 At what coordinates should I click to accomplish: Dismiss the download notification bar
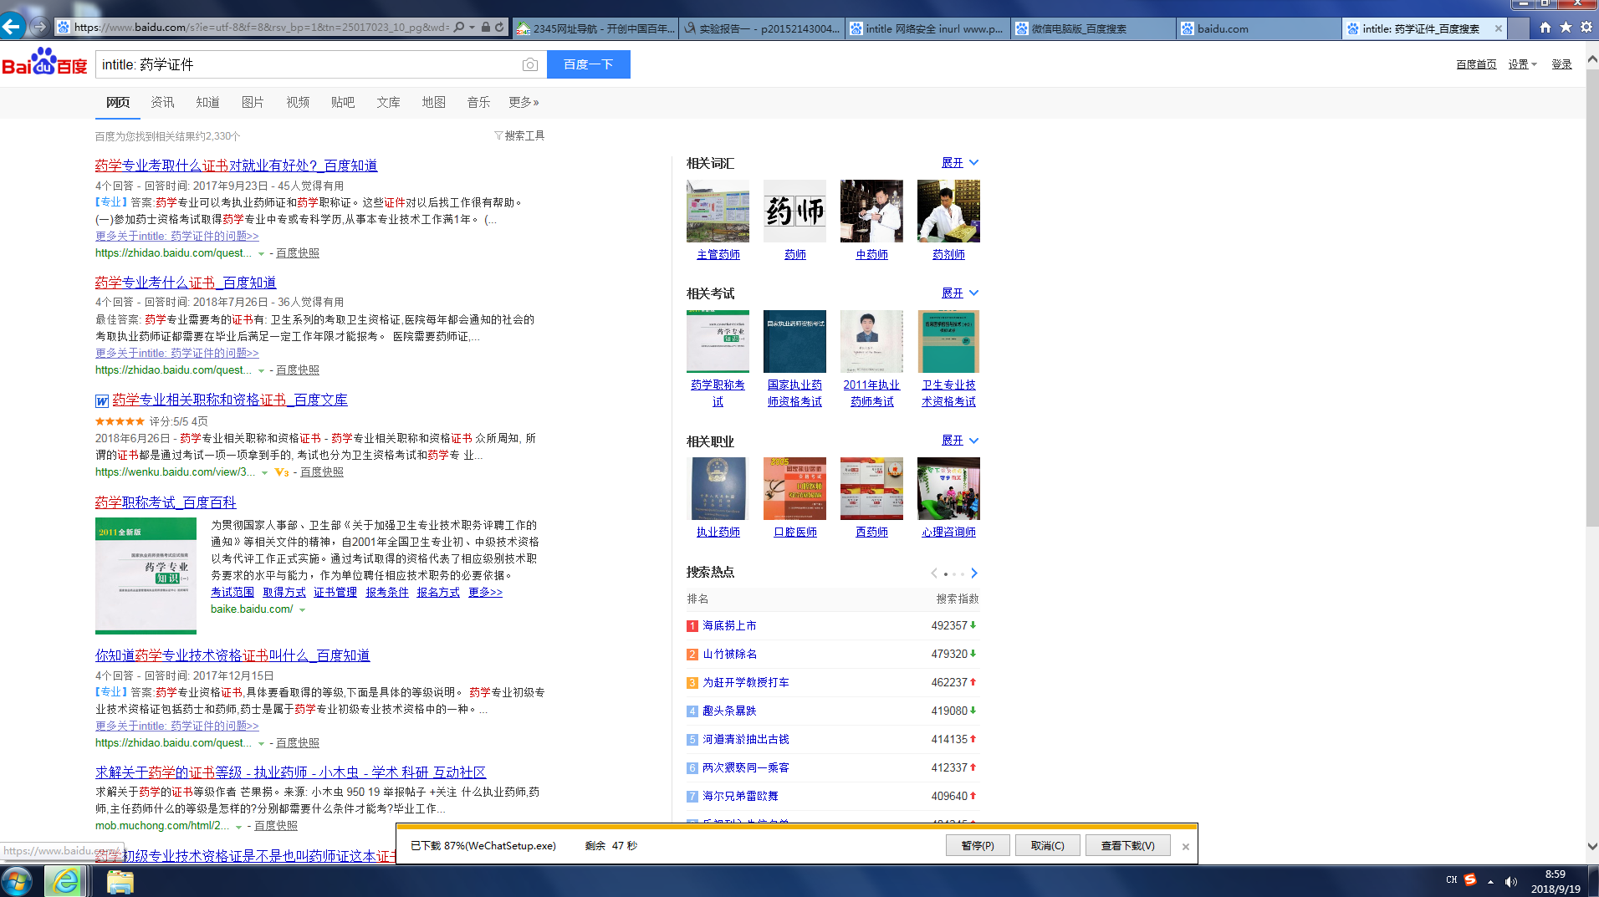[1185, 846]
